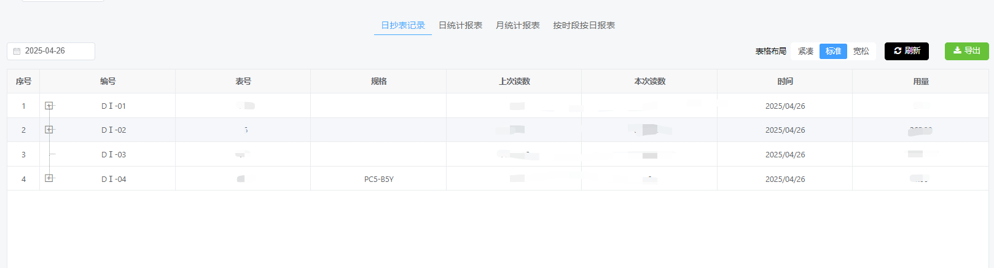Click the green 导出 export button
Screen dimensions: 994x268
point(966,51)
